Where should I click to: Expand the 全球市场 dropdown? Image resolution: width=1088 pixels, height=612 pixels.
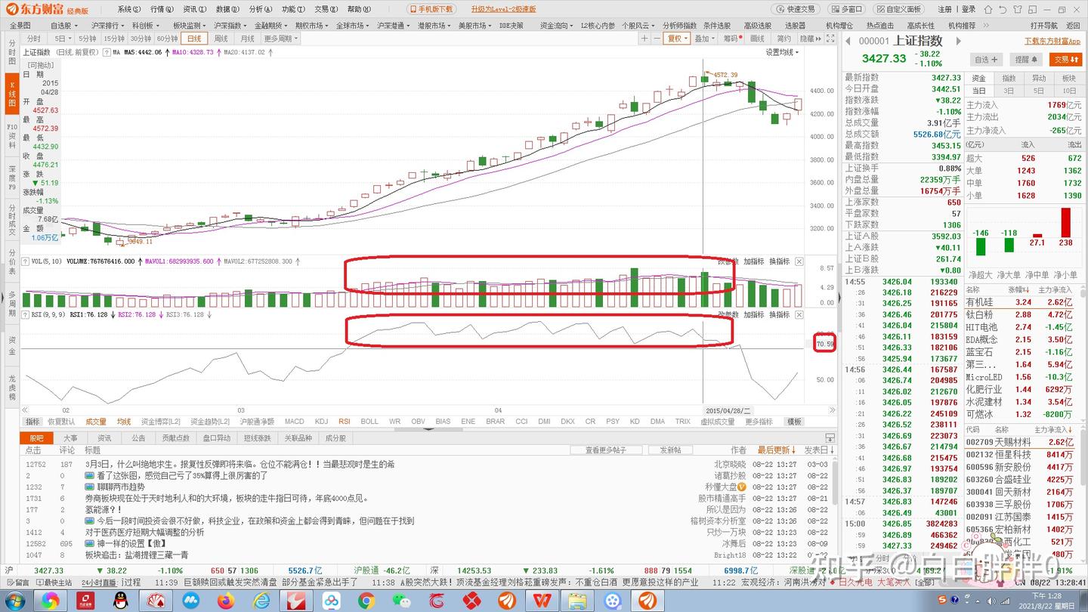pos(352,25)
